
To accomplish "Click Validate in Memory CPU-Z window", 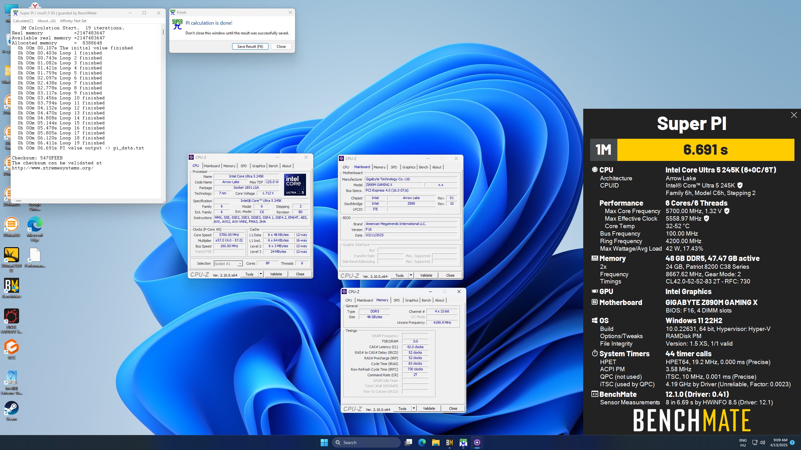I will point(429,408).
